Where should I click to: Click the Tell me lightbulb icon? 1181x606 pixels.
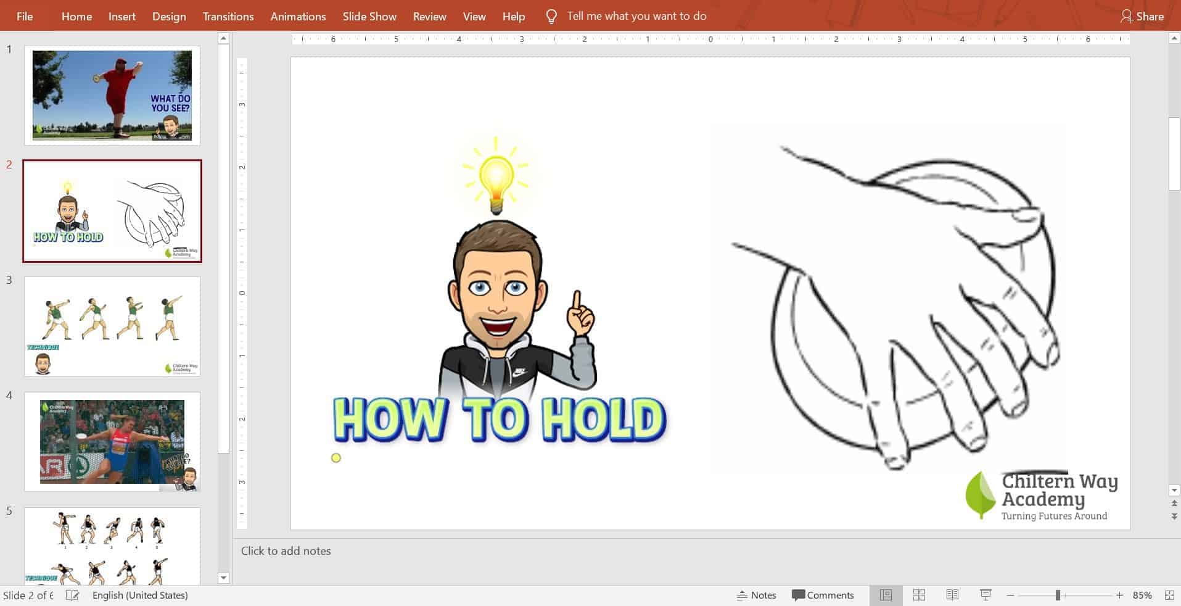tap(551, 17)
